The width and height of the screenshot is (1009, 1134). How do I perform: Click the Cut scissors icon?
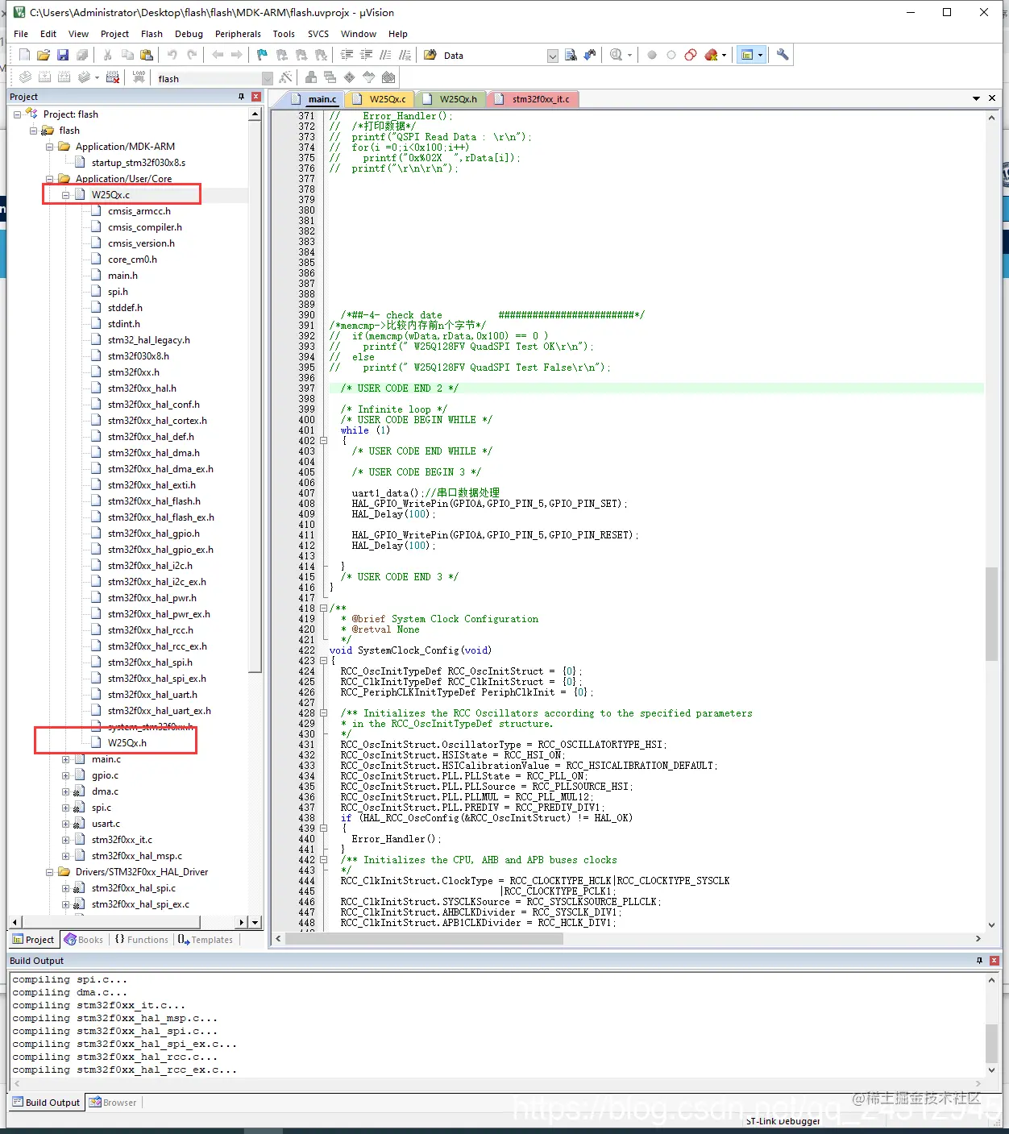click(x=107, y=55)
